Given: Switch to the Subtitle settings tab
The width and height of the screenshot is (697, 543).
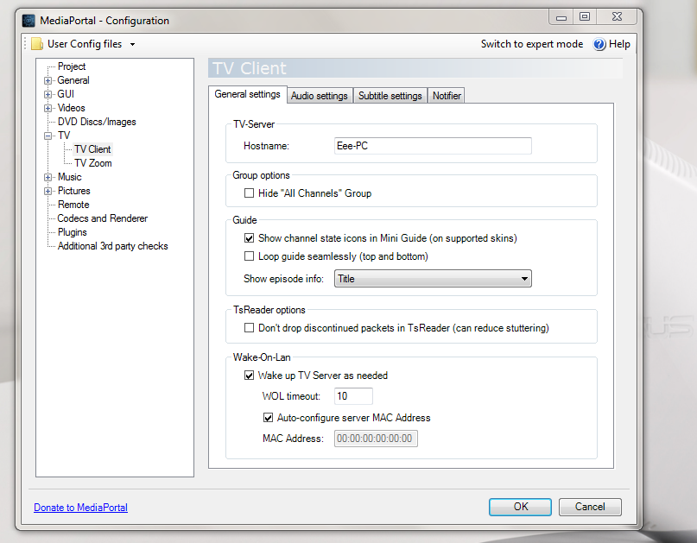Looking at the screenshot, I should [390, 96].
